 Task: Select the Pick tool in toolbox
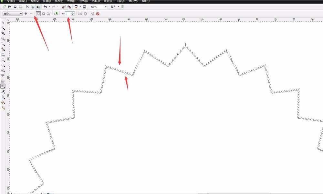pos(3,23)
